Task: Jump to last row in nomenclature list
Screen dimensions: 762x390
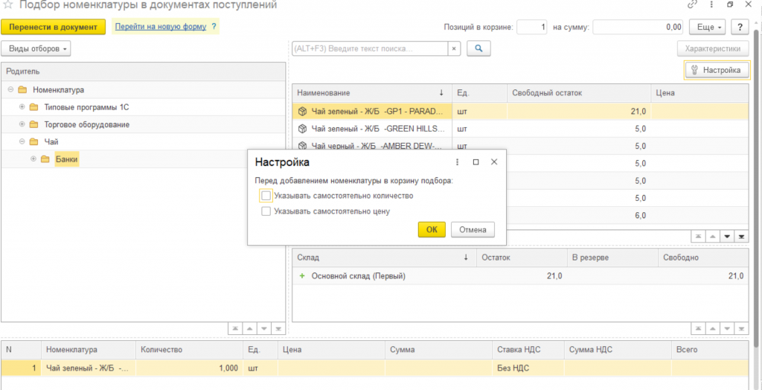Action: pos(742,237)
